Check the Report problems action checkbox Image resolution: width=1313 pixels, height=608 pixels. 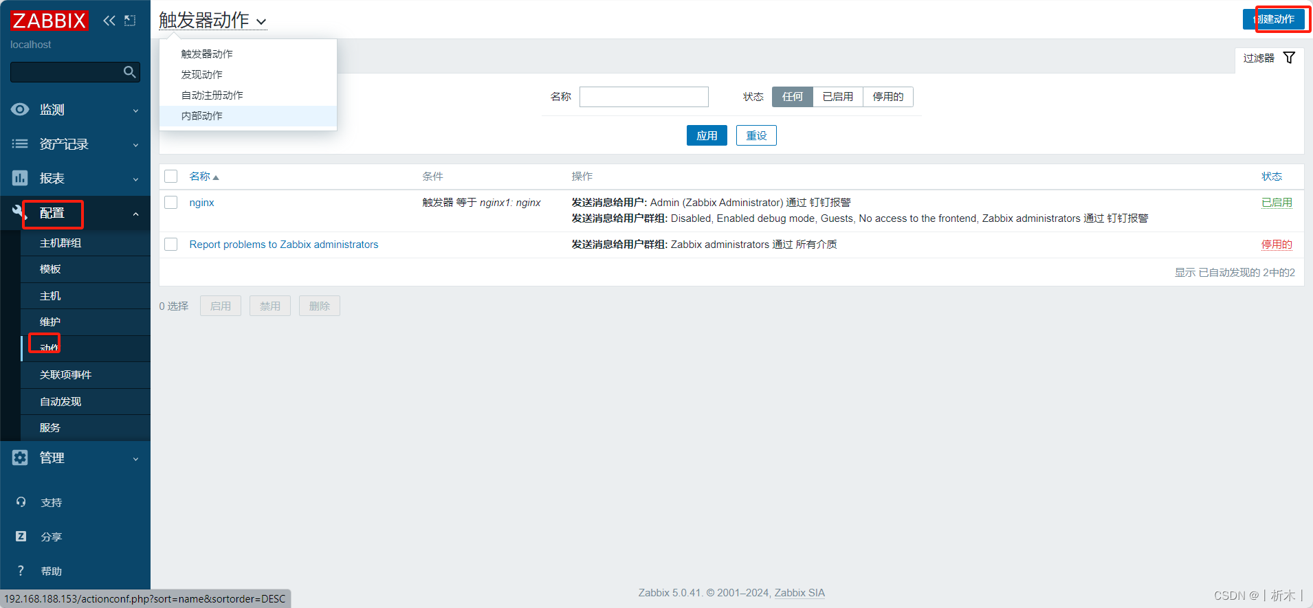171,245
